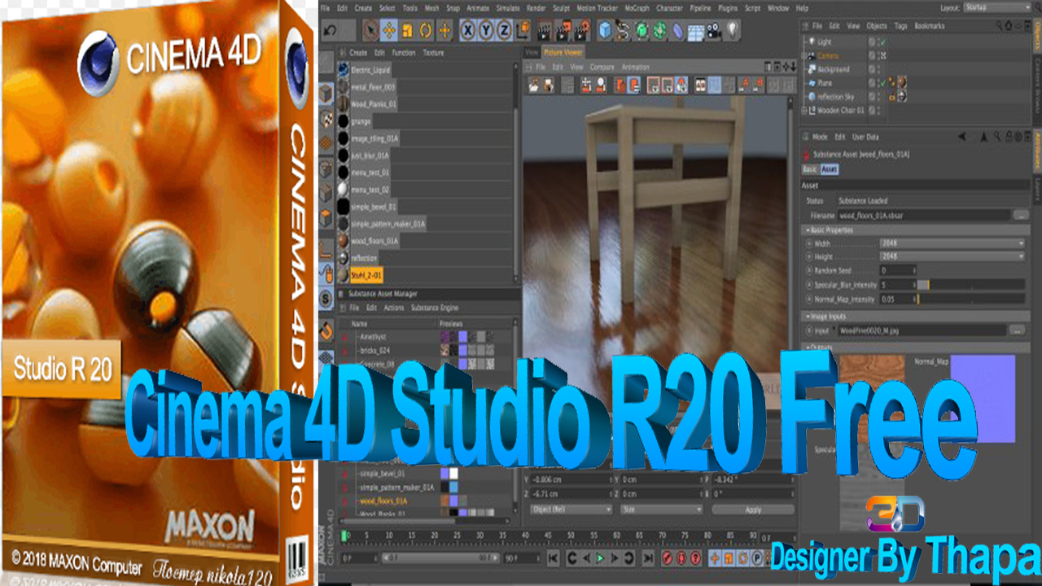Expand the Wooden Chair 01 hierarchy
The image size is (1042, 586).
point(803,110)
